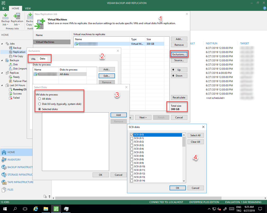The image size is (267, 213).
Task: Choose Disk 0:0 only radio option
Action: tap(40, 104)
